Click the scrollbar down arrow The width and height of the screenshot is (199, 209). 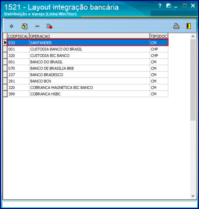pos(193,196)
